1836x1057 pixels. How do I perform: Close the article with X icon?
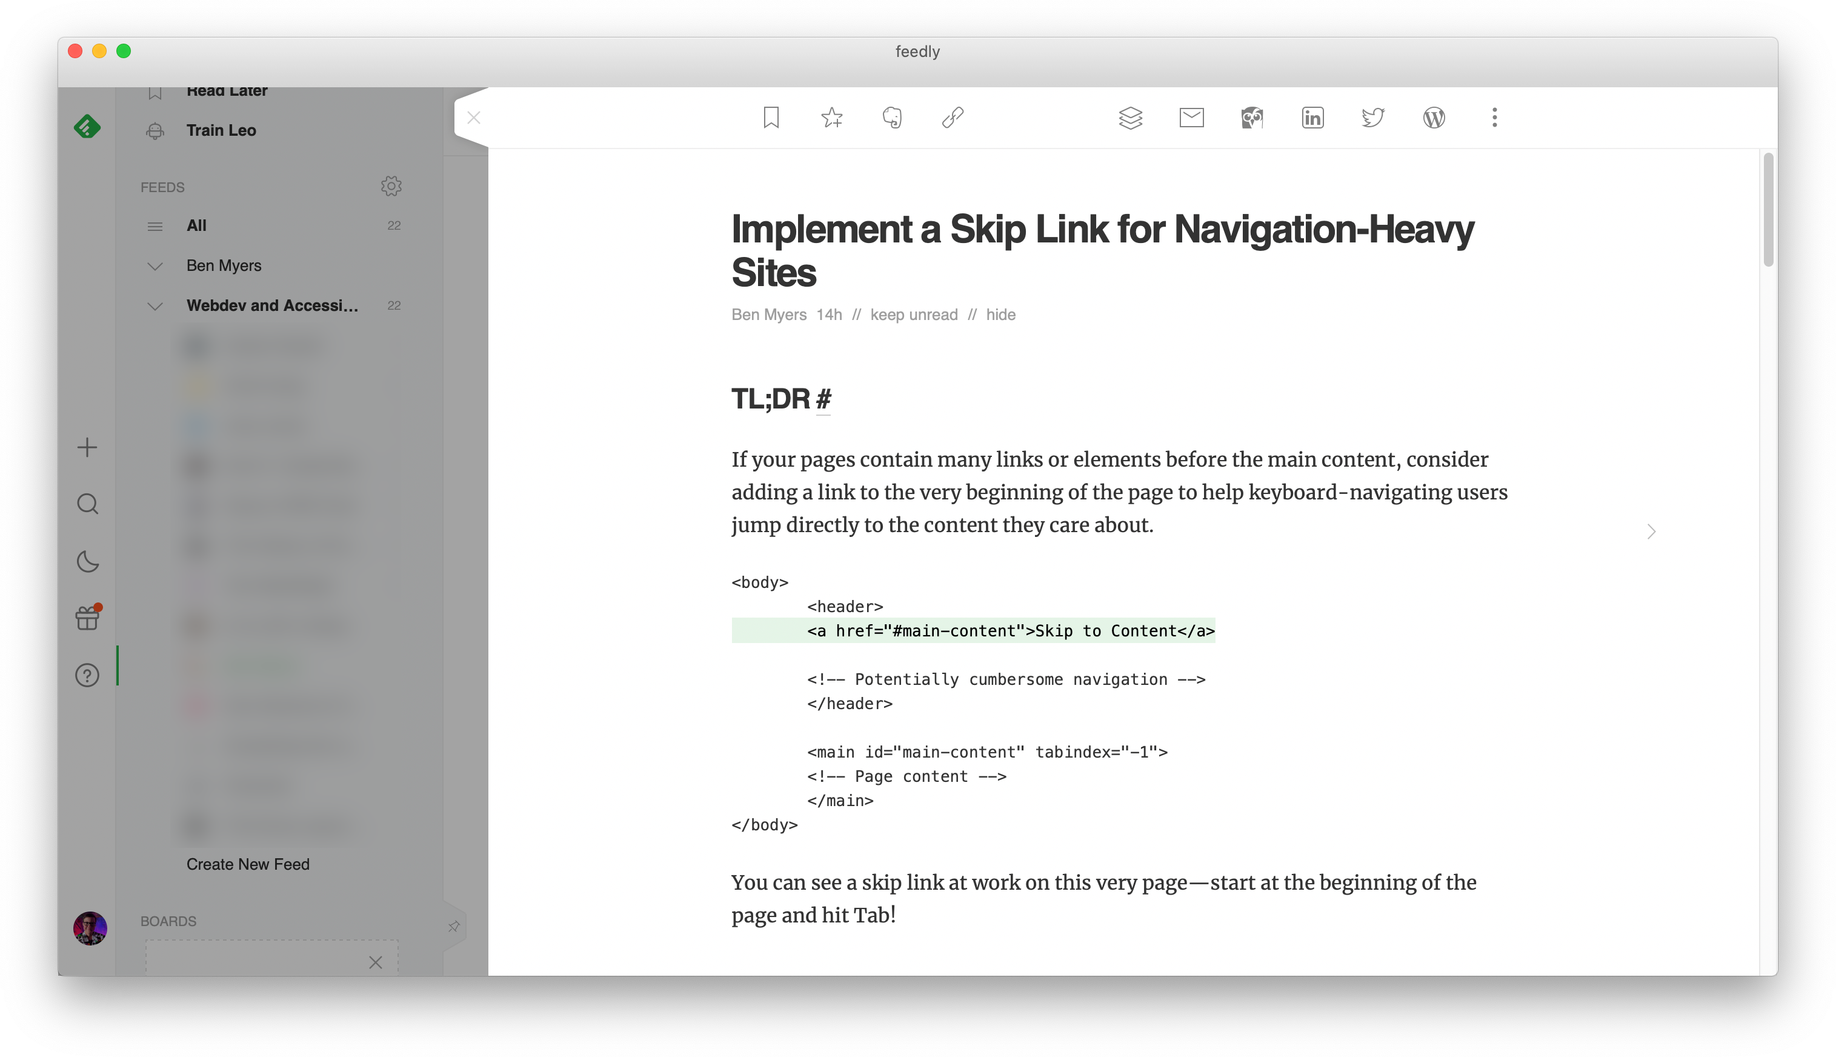pyautogui.click(x=474, y=118)
